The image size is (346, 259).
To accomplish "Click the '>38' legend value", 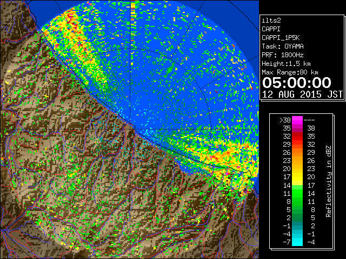I will (285, 120).
